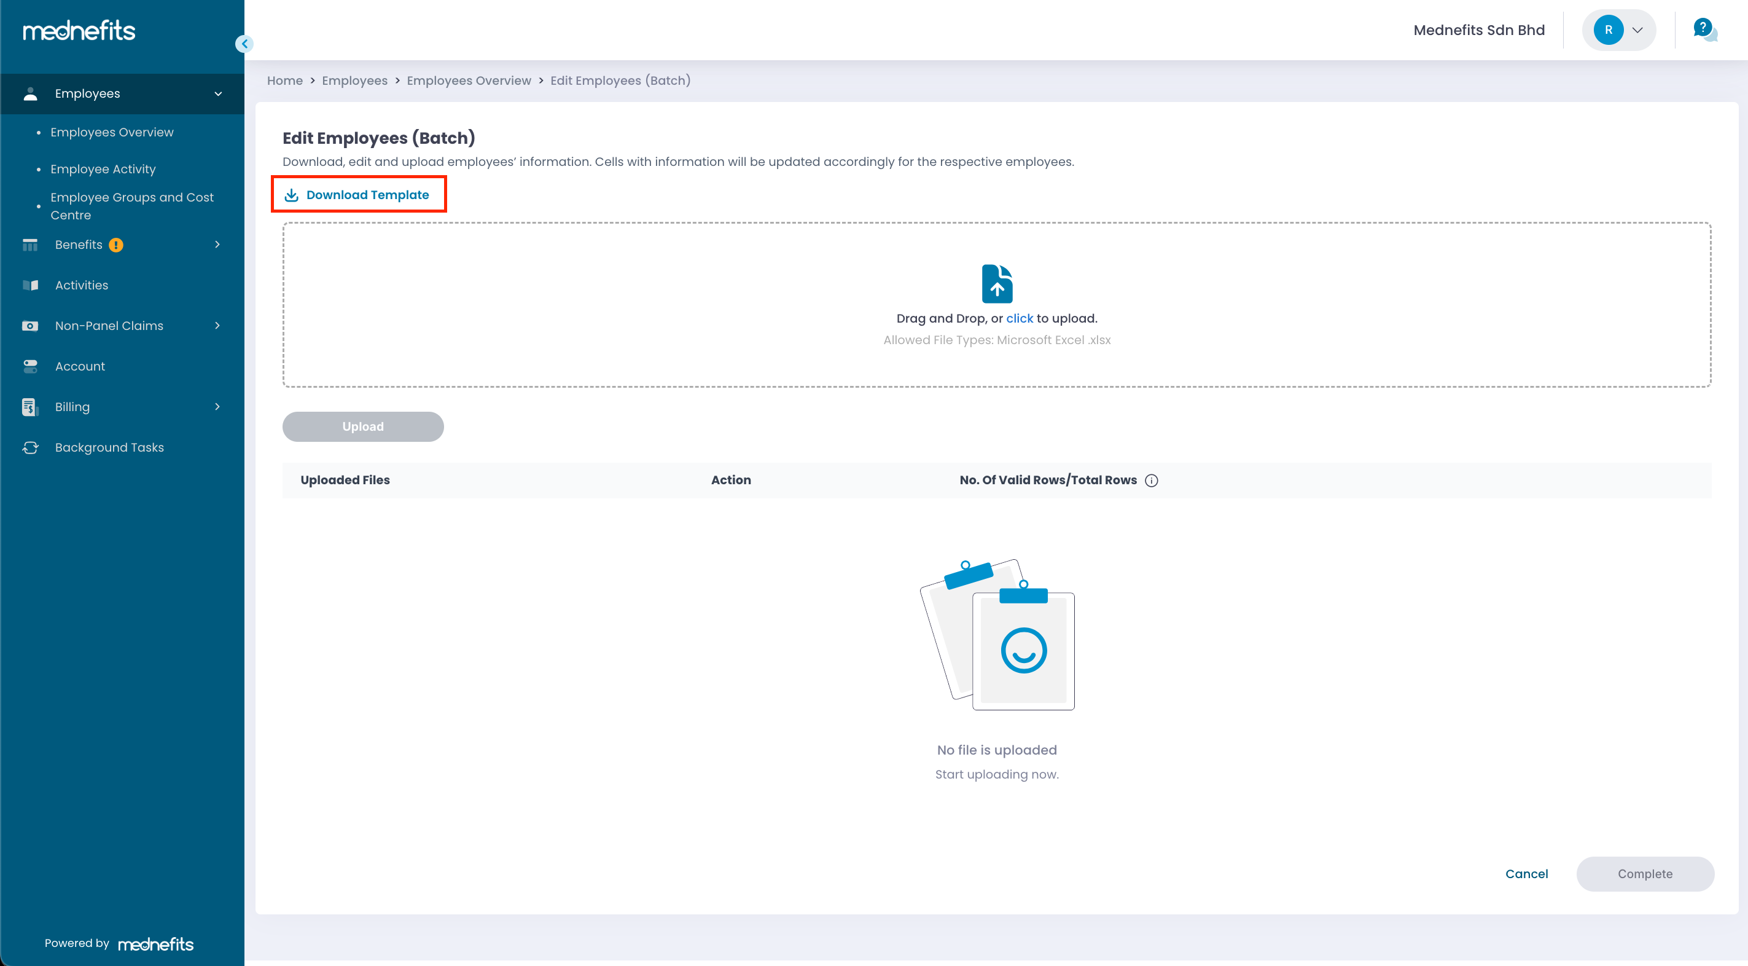Click the help chat icon
1748x966 pixels.
(x=1704, y=29)
